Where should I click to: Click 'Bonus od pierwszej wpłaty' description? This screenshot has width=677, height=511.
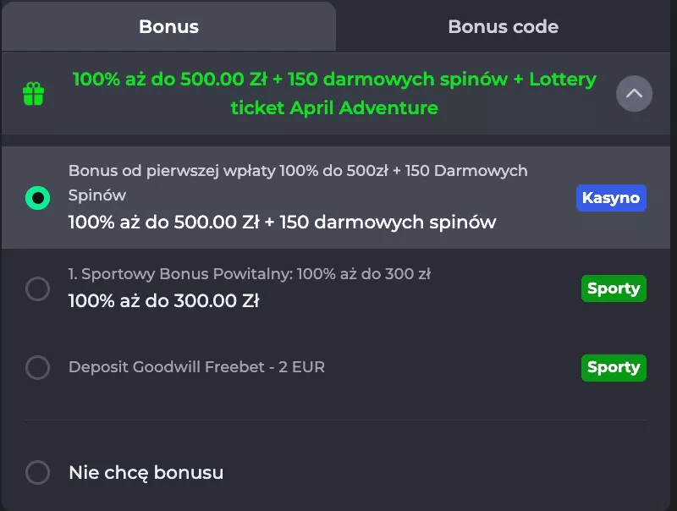[x=298, y=171]
